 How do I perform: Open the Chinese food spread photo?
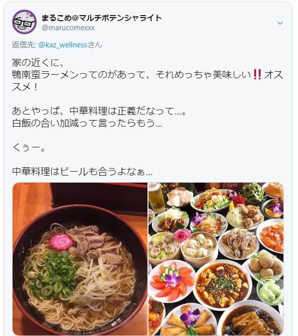[x=216, y=259]
